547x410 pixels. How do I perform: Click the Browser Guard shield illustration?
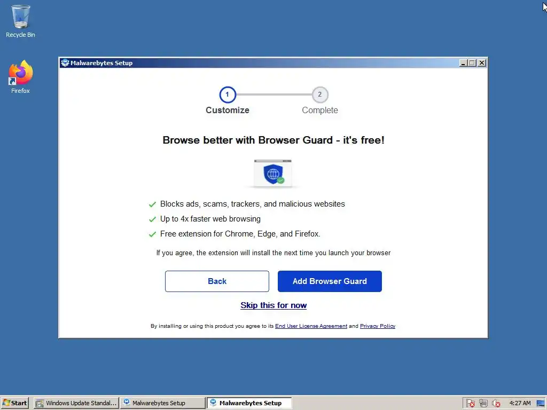pyautogui.click(x=273, y=174)
